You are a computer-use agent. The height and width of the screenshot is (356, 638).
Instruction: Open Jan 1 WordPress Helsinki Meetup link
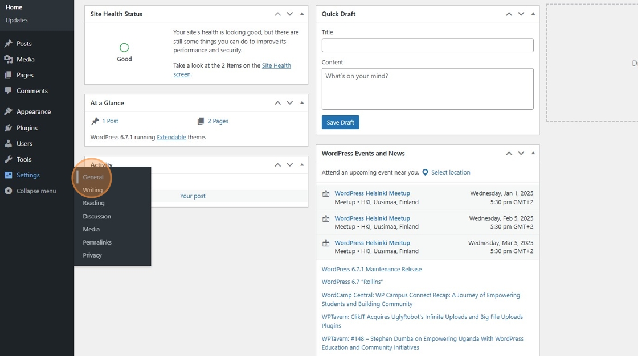tap(373, 193)
